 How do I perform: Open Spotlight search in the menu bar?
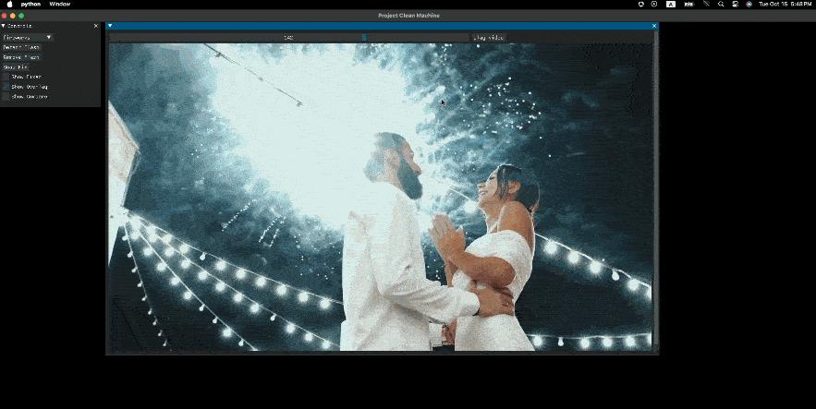(721, 5)
